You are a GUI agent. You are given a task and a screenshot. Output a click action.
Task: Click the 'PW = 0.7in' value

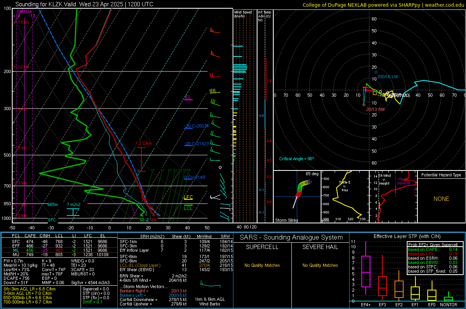point(13,261)
